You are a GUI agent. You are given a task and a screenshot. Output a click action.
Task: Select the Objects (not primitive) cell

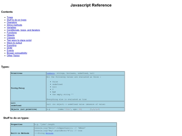click(x=28, y=109)
